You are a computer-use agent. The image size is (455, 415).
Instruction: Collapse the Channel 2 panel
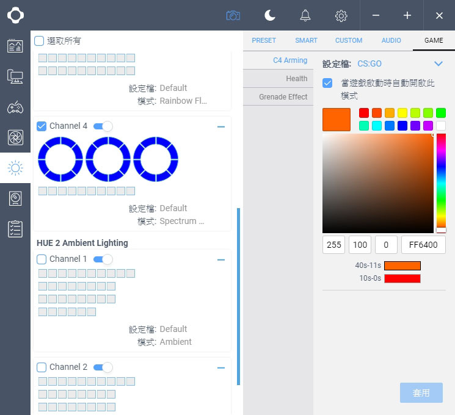[221, 368]
